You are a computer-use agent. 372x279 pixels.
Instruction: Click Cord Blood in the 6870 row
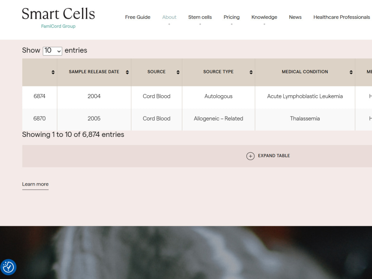tap(157, 119)
